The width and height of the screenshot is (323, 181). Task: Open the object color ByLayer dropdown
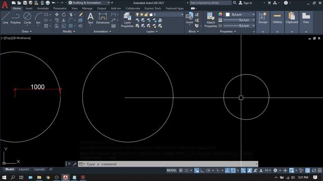253,15
